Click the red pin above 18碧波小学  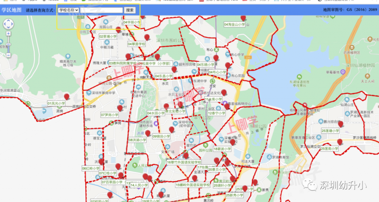coord(233,142)
